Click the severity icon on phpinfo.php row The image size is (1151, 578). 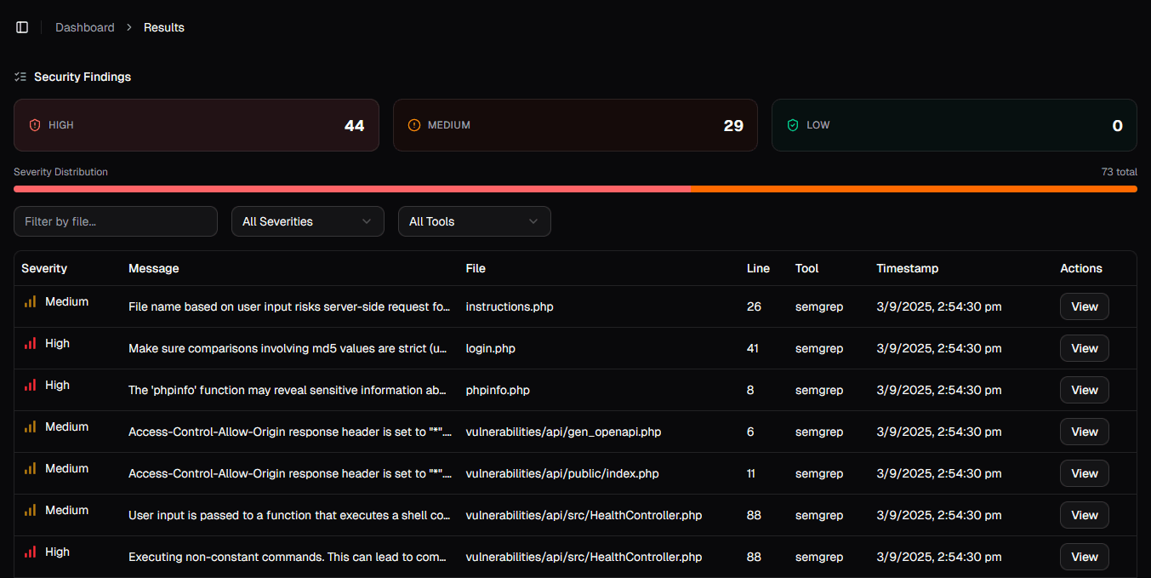point(28,384)
